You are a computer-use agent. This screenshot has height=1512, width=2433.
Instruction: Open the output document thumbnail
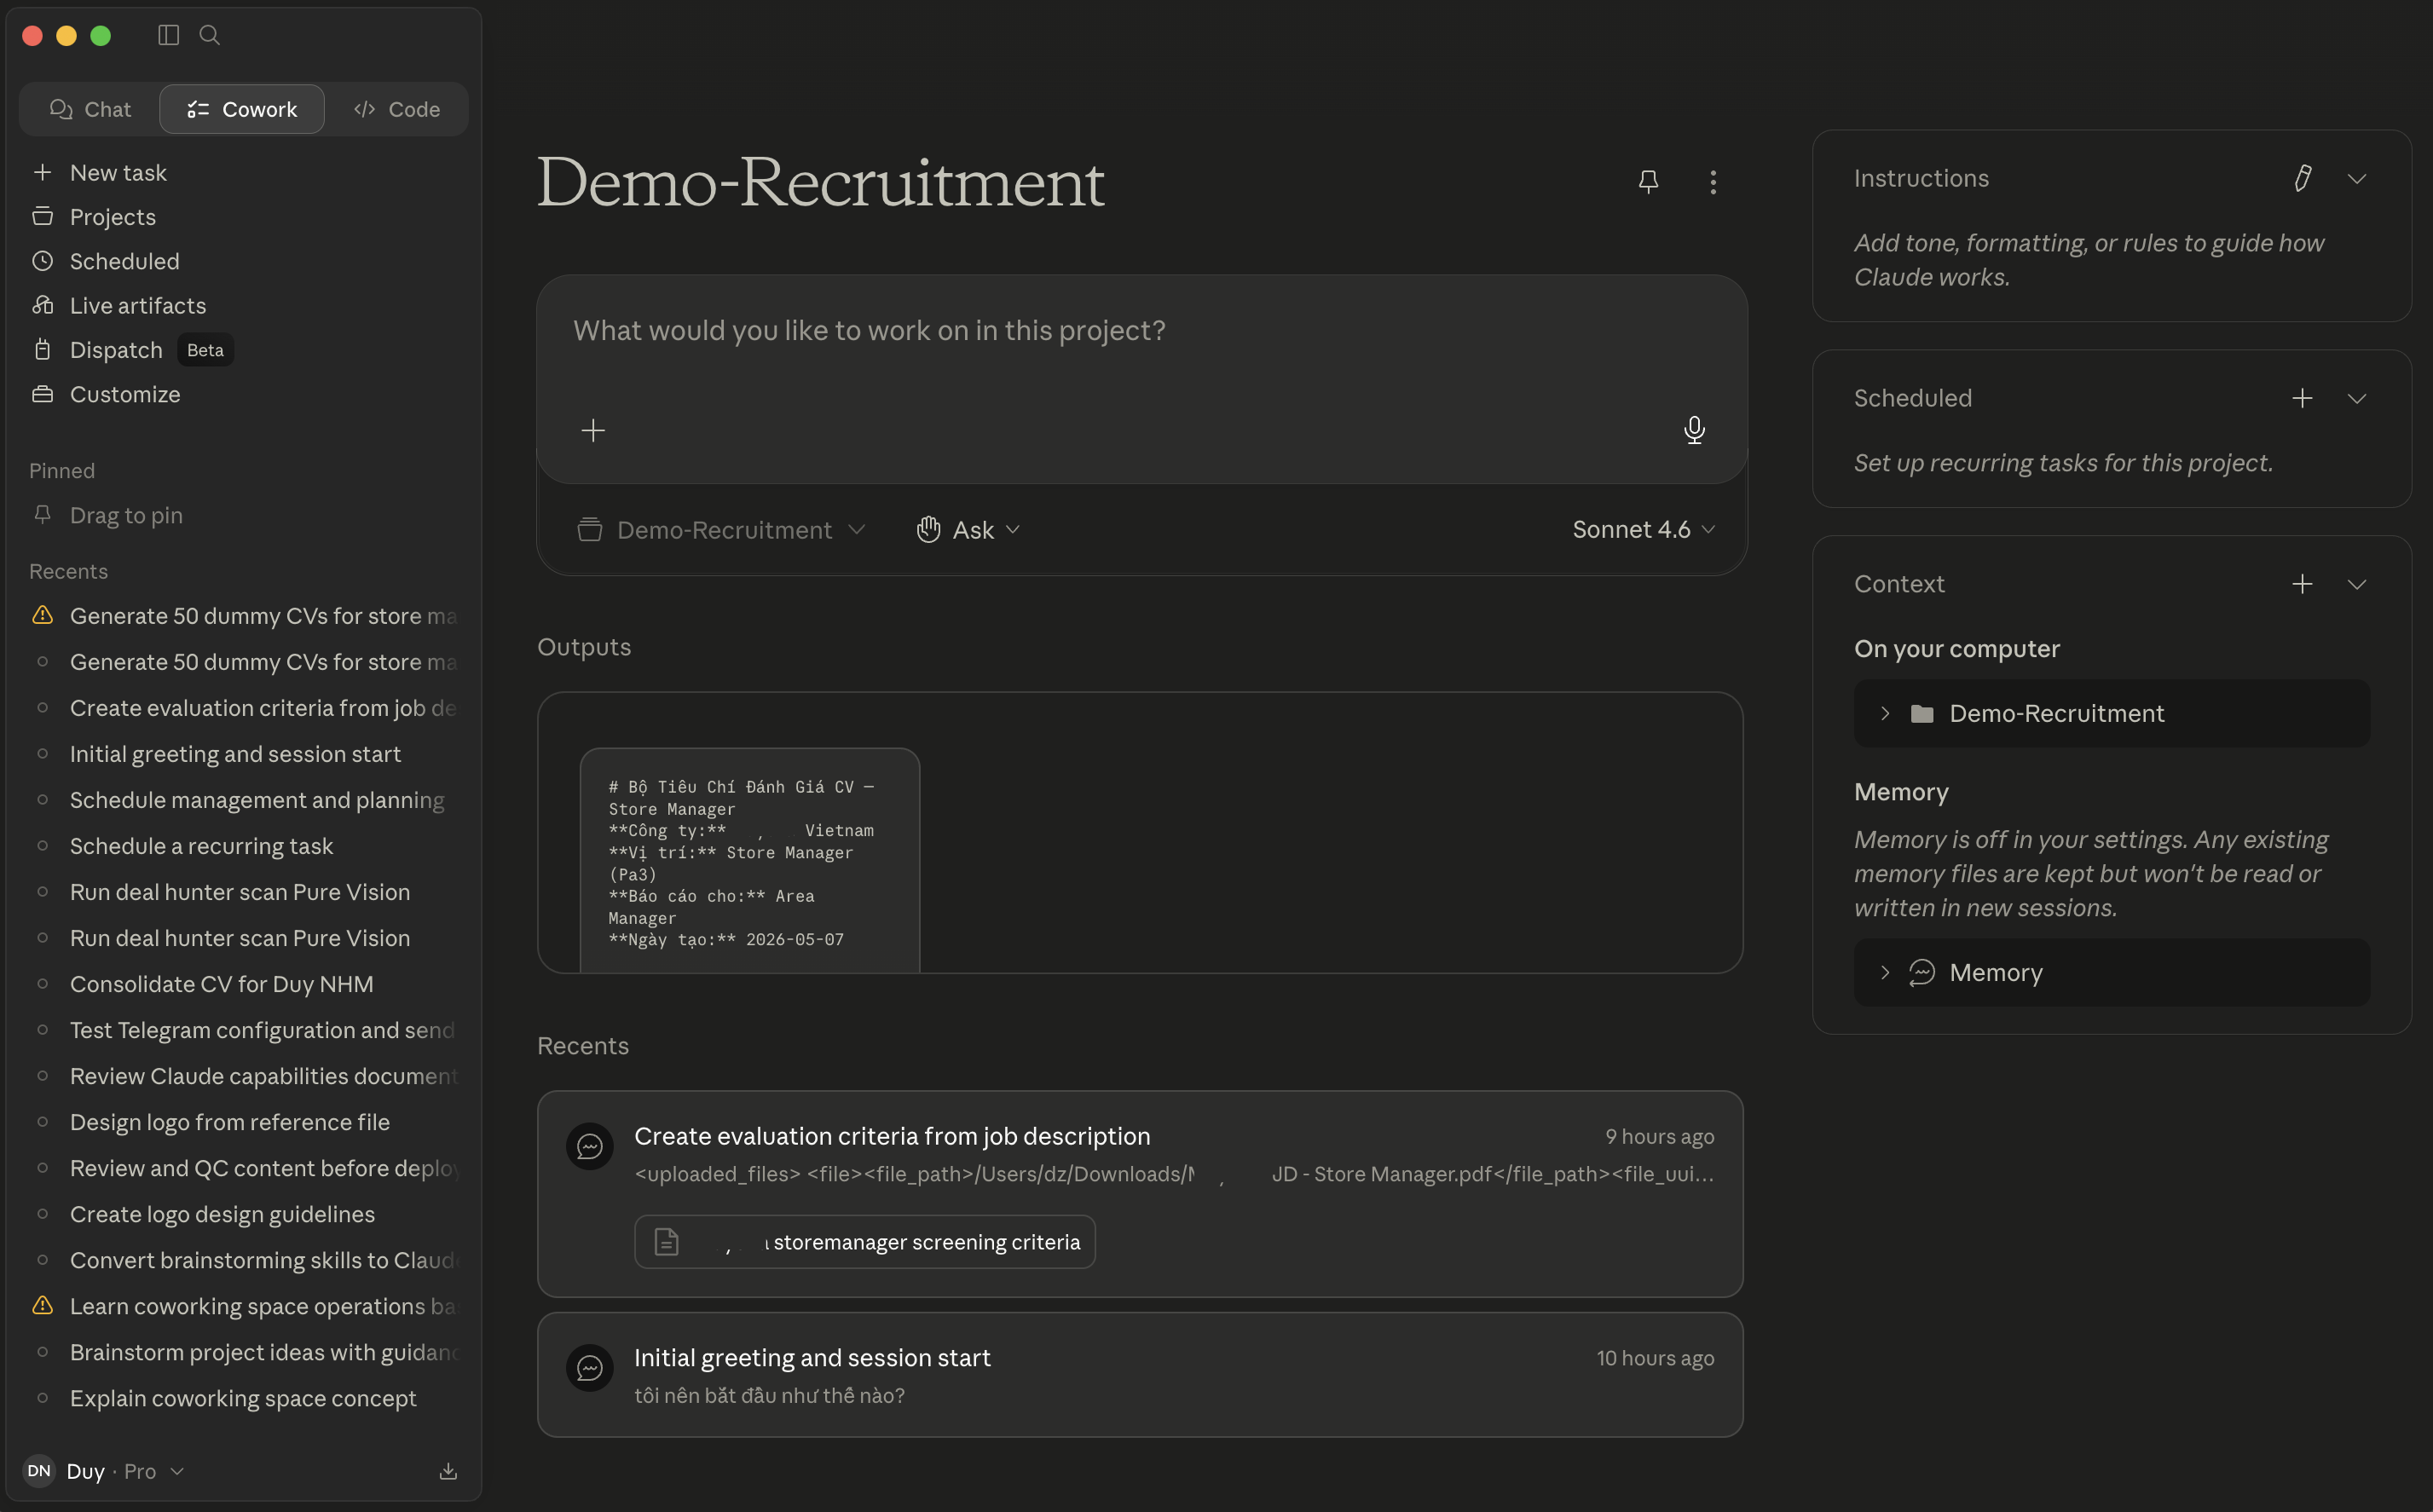click(x=749, y=860)
